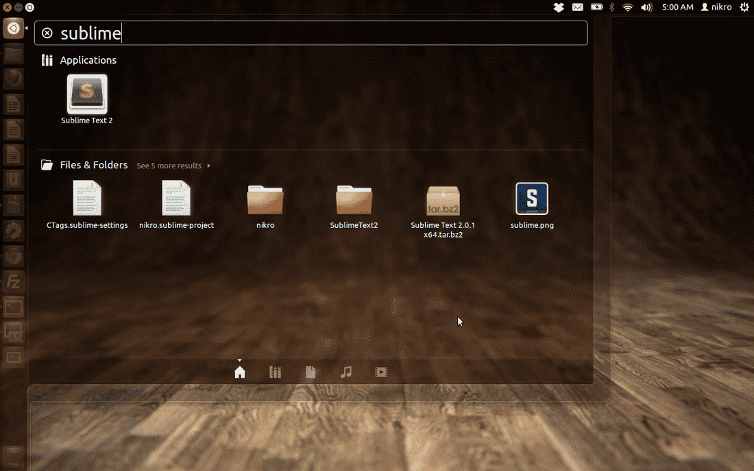Open the session power gear menu
This screenshot has height=471, width=754.
point(744,8)
